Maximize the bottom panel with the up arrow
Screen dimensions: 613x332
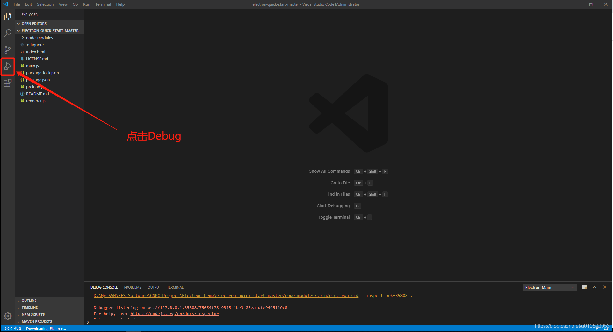[594, 287]
